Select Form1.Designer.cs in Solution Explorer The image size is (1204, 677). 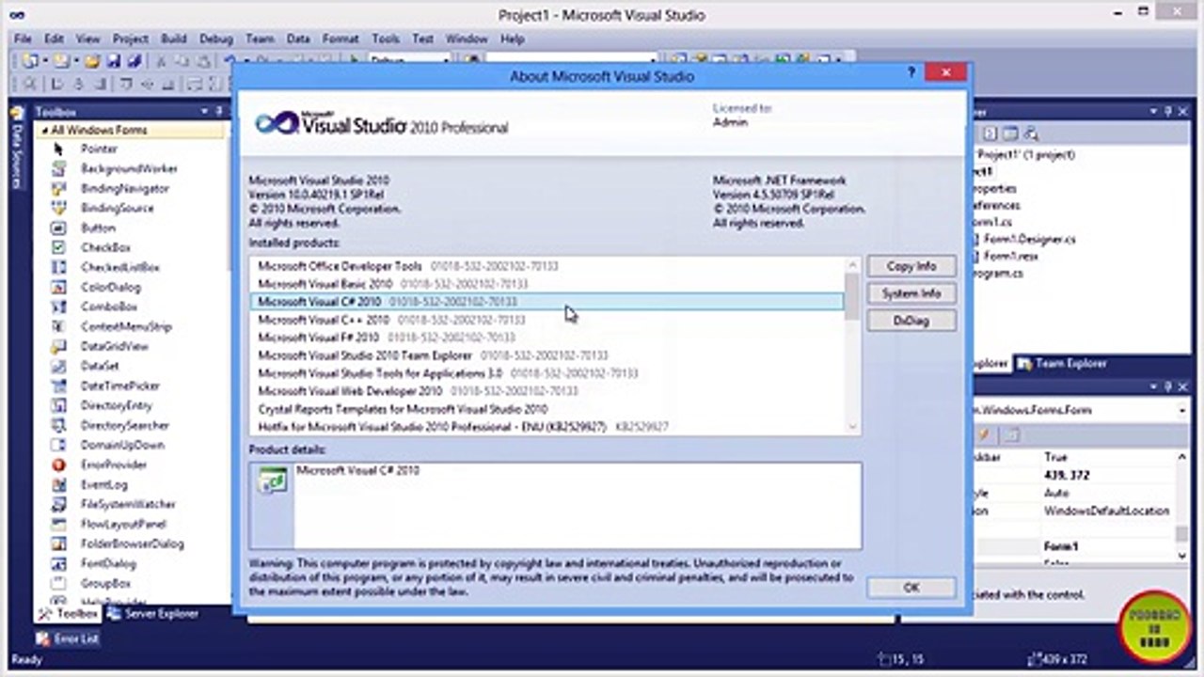1029,239
